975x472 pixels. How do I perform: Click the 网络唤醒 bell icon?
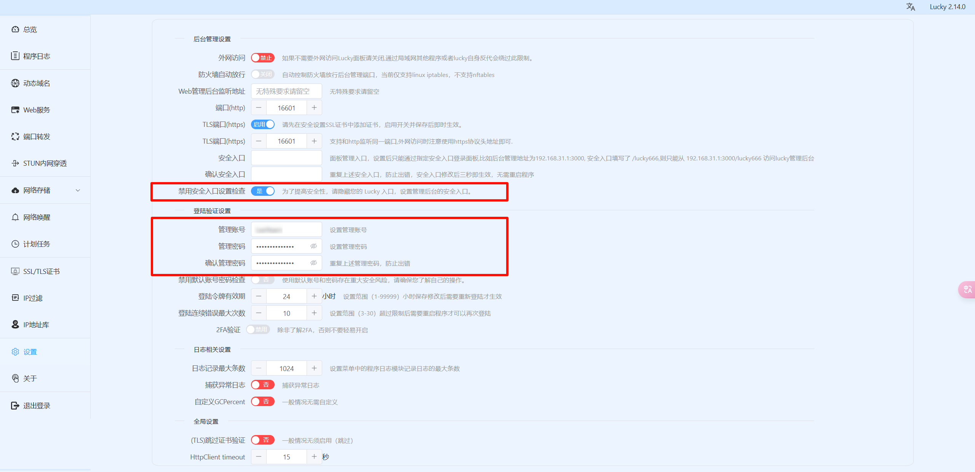pyautogui.click(x=15, y=217)
